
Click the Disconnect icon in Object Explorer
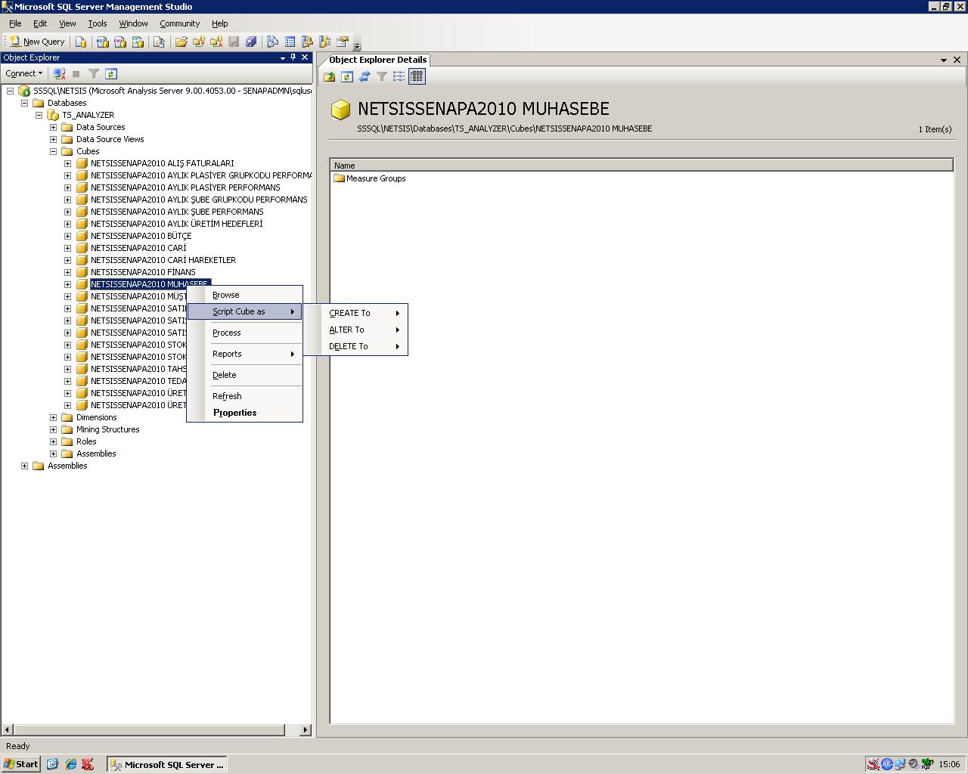pos(59,73)
